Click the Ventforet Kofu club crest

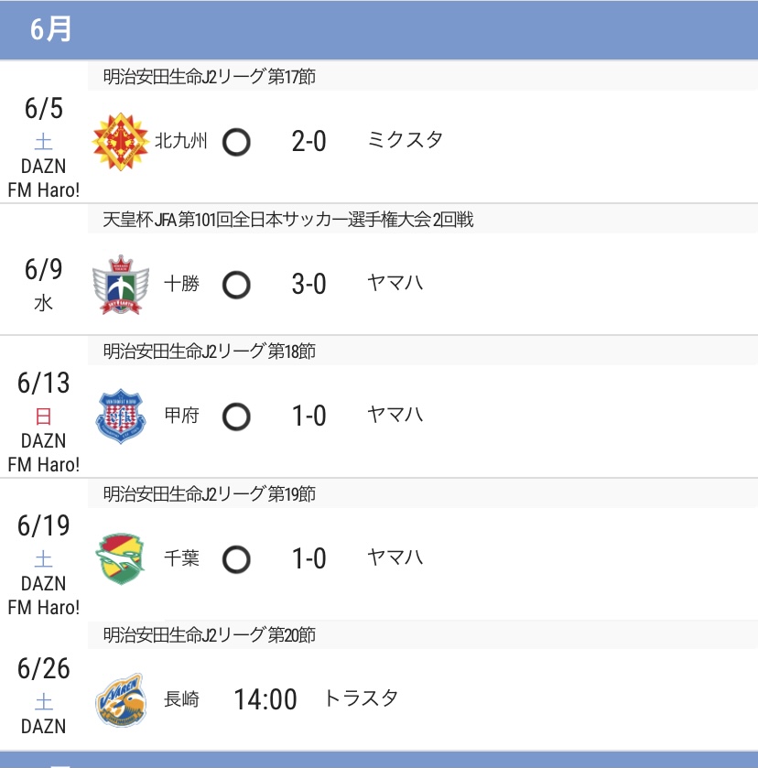pos(121,416)
